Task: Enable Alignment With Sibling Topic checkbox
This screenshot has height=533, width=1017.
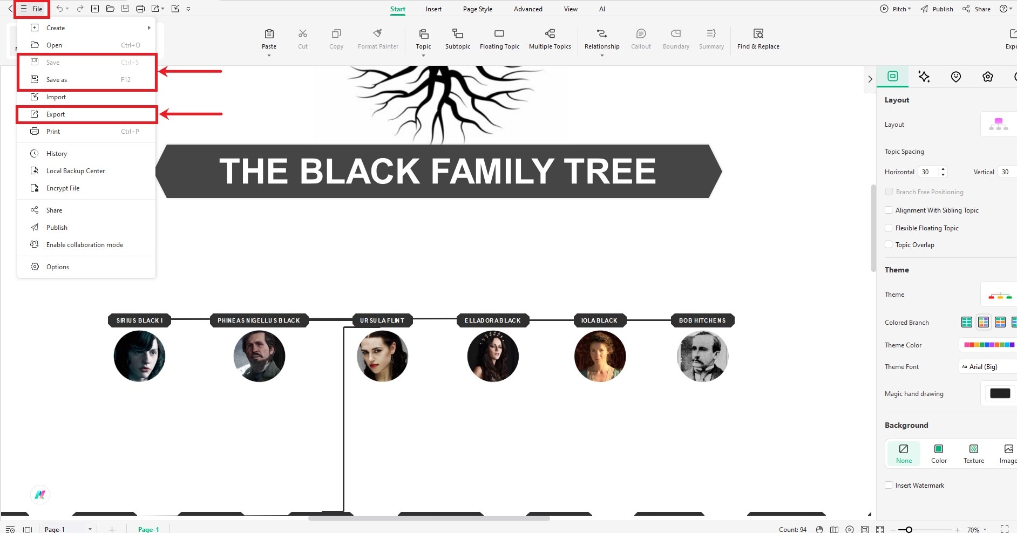Action: (x=889, y=210)
